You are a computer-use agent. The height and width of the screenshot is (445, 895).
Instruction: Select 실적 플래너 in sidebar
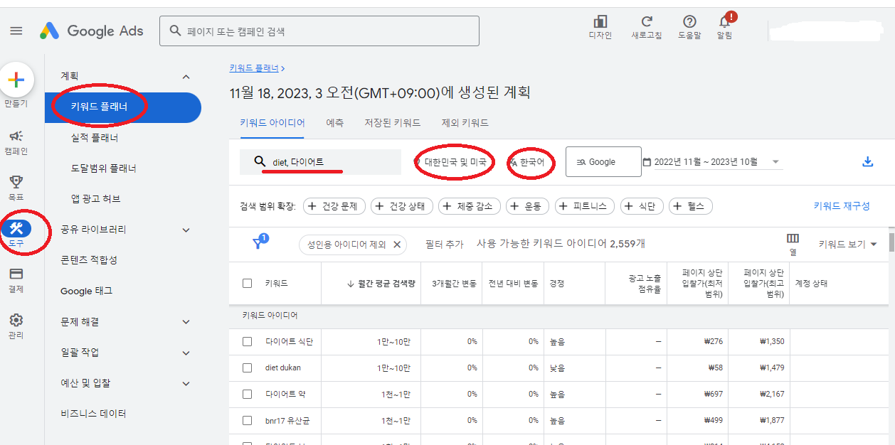(x=95, y=138)
